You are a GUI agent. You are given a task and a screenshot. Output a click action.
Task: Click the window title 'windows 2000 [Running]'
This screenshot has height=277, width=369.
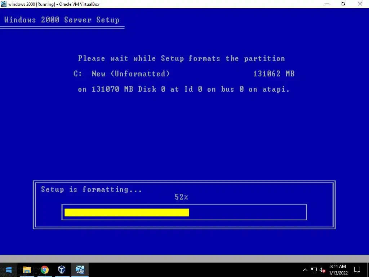(54, 4)
